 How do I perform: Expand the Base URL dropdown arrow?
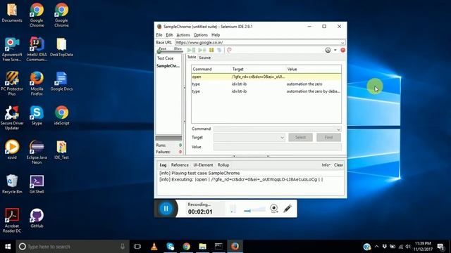click(342, 43)
